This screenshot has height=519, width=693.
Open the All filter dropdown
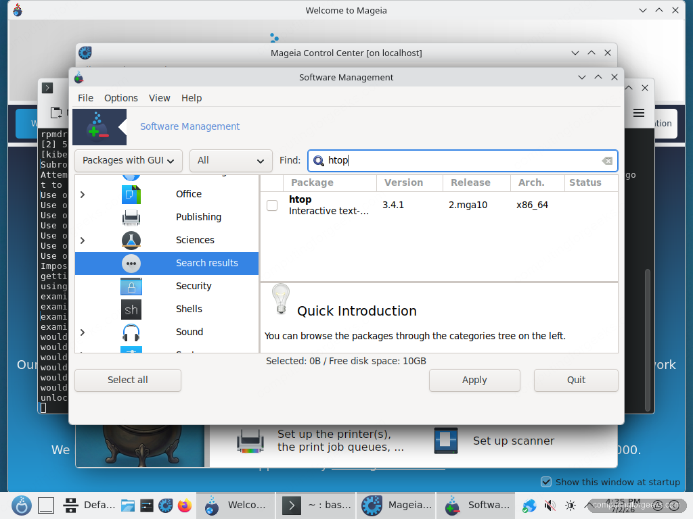[231, 161]
